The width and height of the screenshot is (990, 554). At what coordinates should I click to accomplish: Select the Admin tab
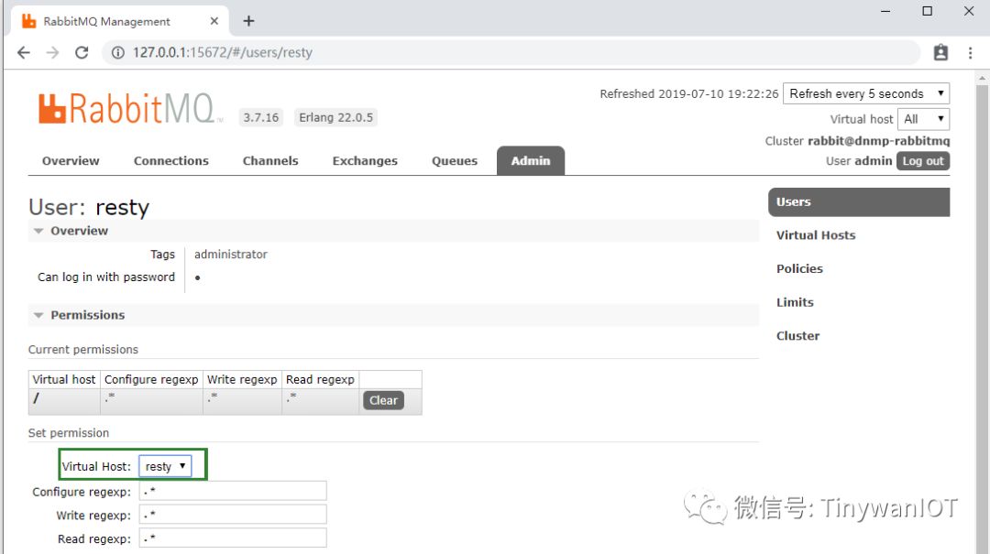click(x=531, y=161)
